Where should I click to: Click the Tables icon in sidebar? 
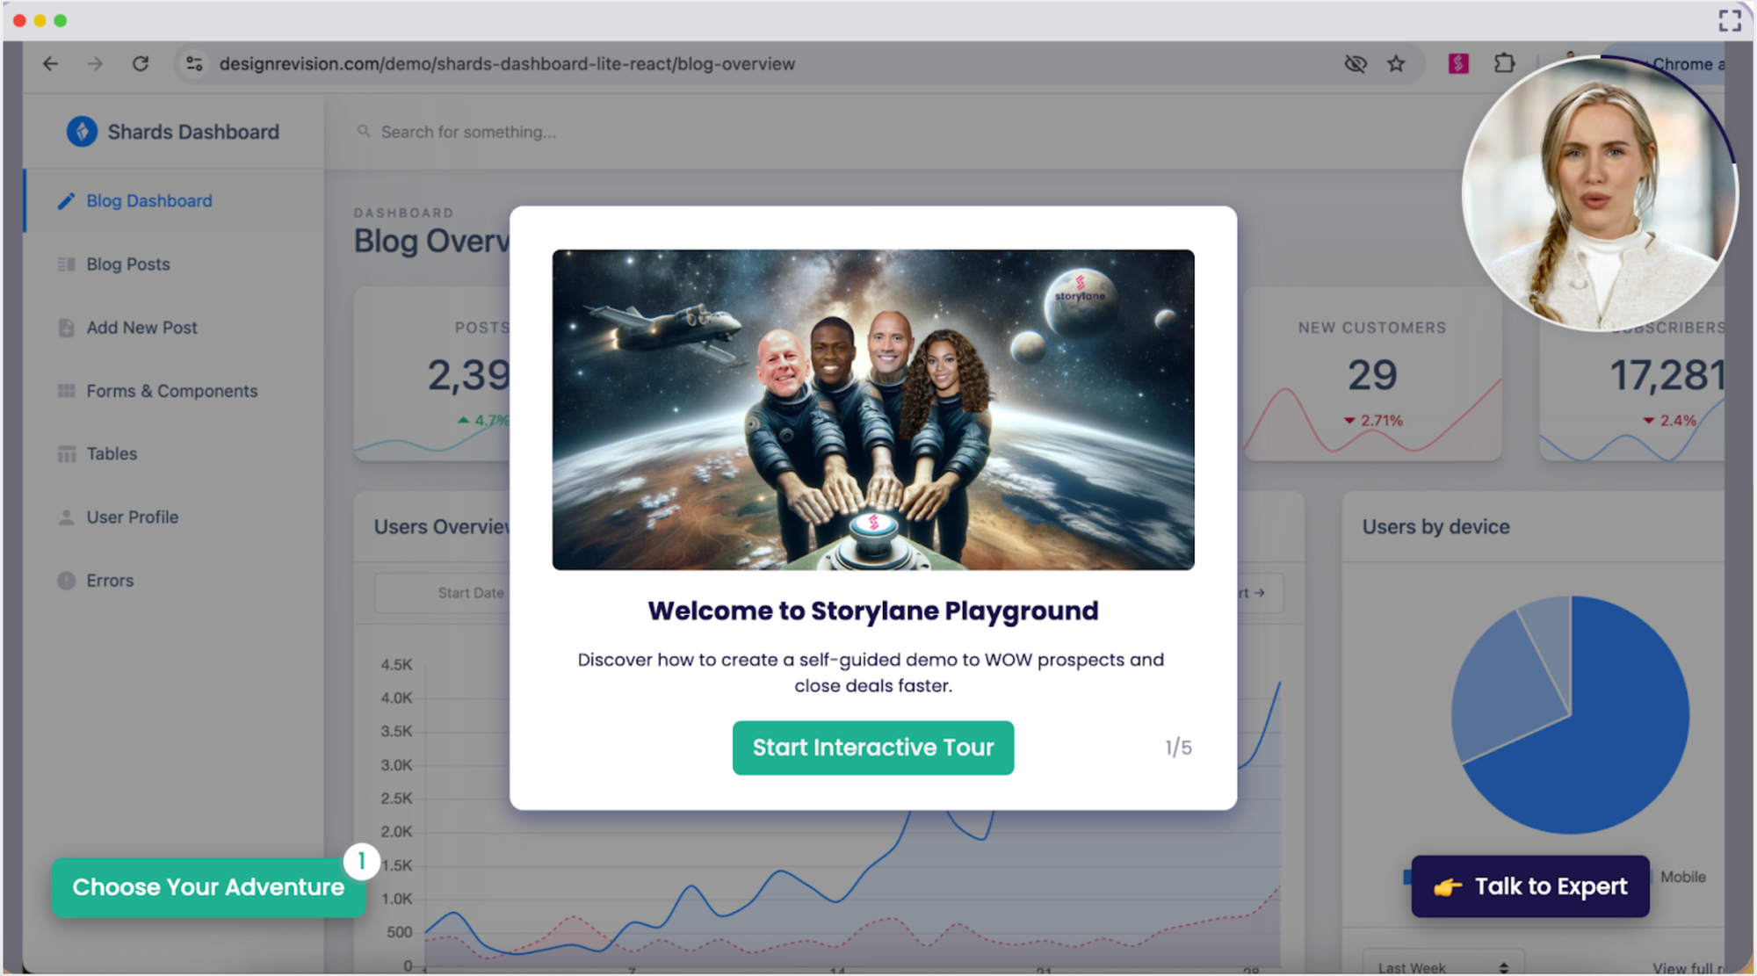pyautogui.click(x=66, y=454)
